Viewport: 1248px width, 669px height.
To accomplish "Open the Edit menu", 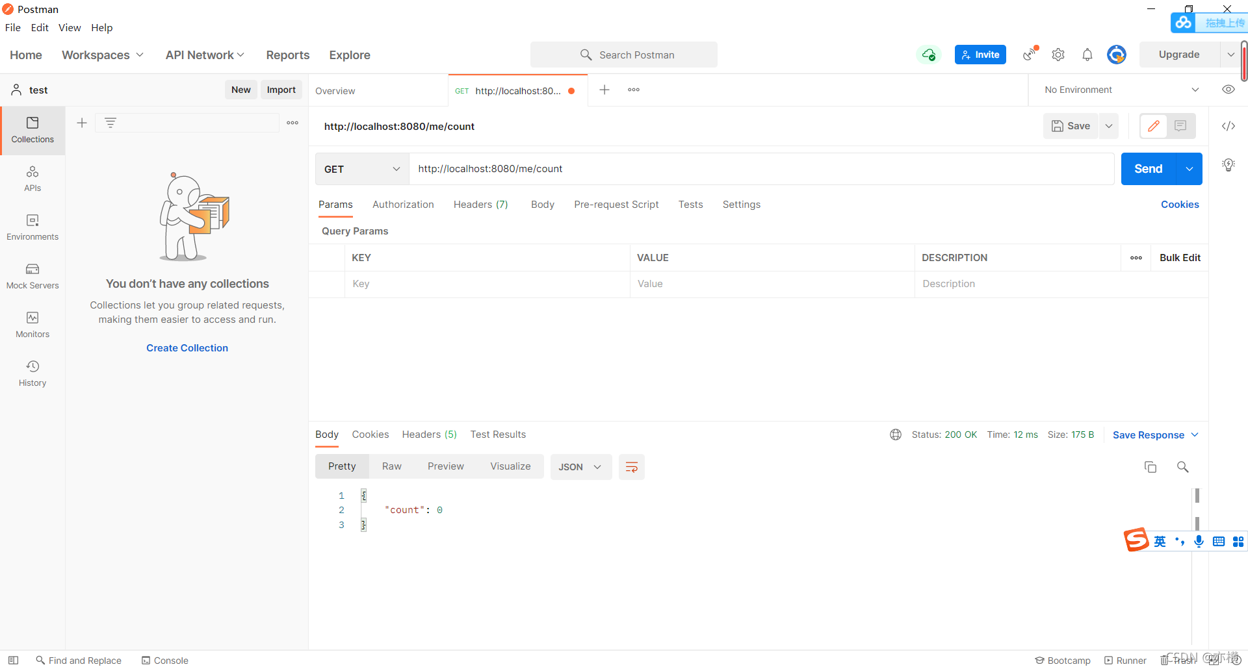I will pos(40,27).
